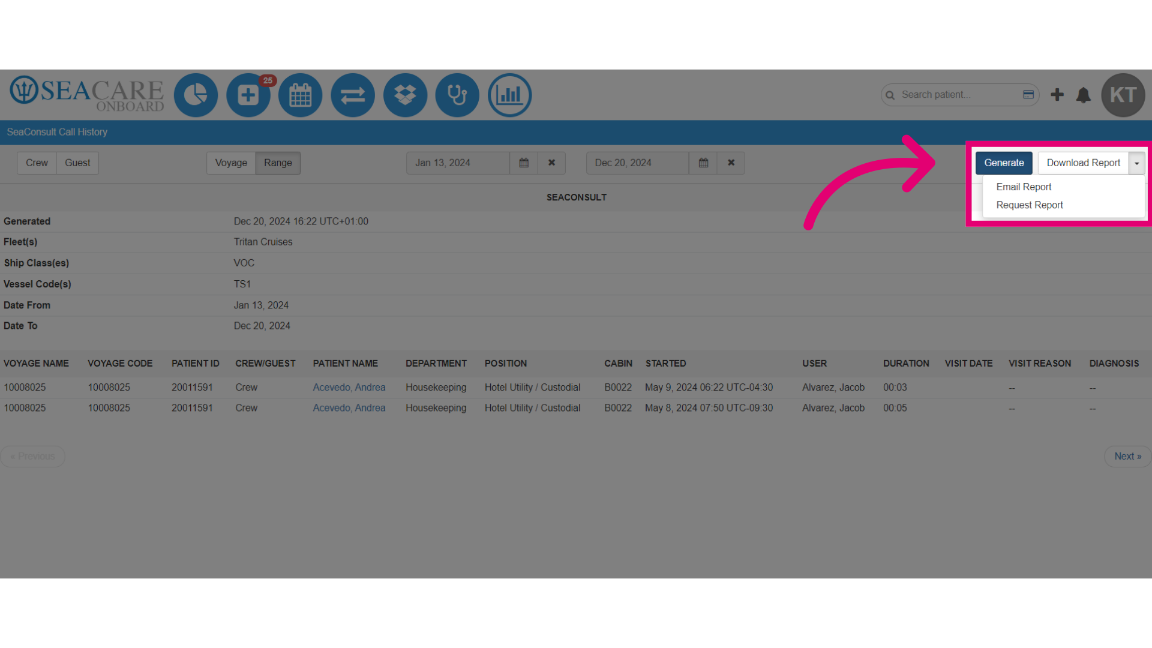Viewport: 1152px width, 648px height.
Task: Open the medical plus icon with badge 25
Action: pyautogui.click(x=248, y=95)
